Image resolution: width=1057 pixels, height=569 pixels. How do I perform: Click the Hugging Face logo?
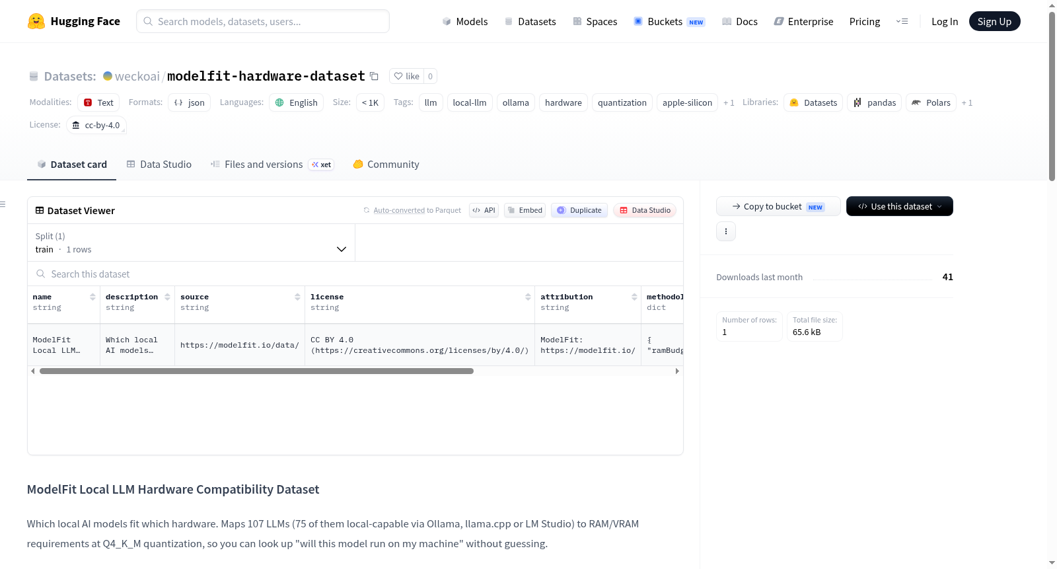(73, 21)
